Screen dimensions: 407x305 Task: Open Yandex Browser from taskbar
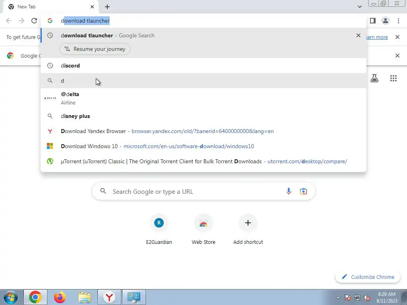pos(109,297)
